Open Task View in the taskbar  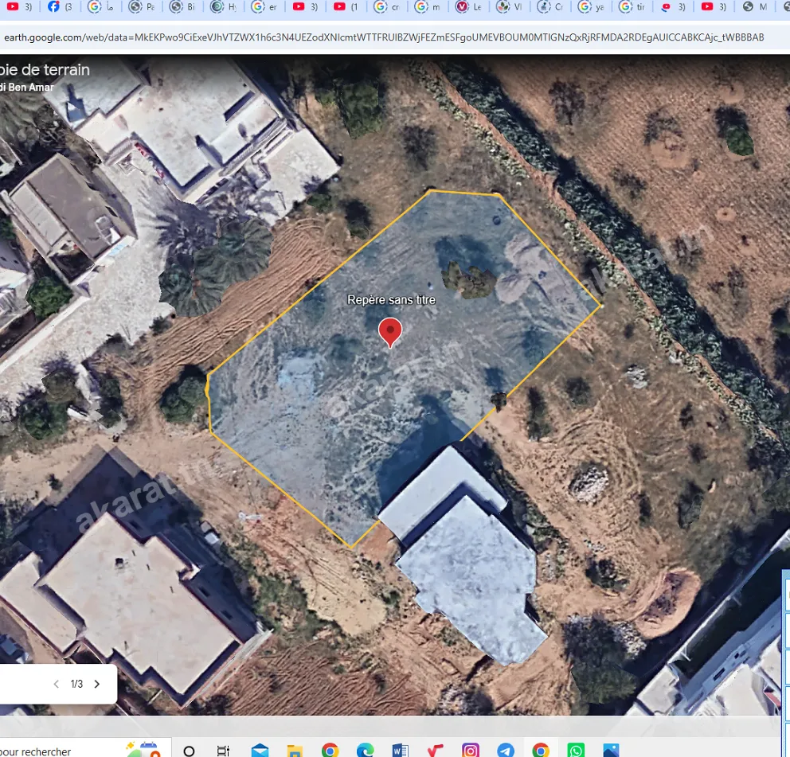[223, 751]
